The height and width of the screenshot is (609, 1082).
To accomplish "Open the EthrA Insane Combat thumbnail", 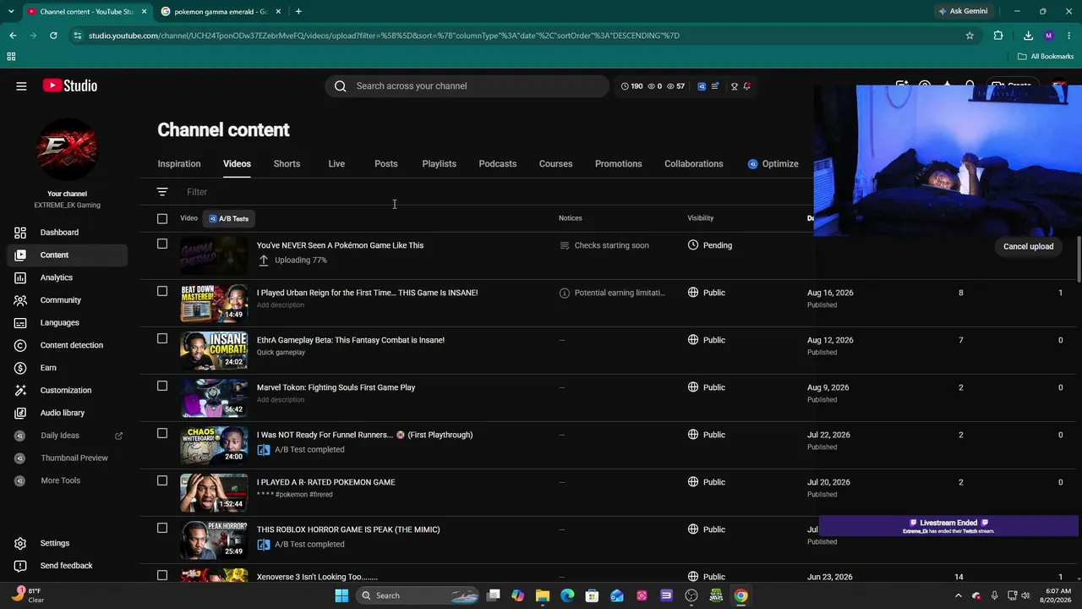I will pos(214,350).
